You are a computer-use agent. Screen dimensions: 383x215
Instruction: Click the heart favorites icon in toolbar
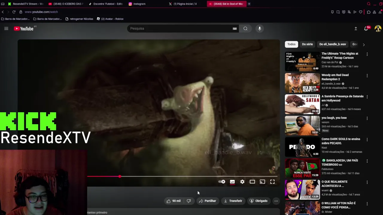click(x=361, y=12)
